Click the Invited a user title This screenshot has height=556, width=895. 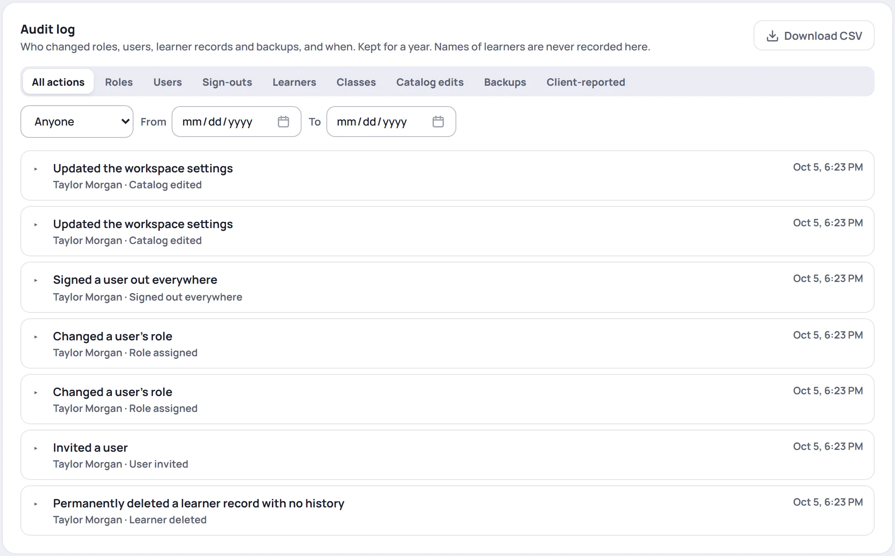point(90,448)
